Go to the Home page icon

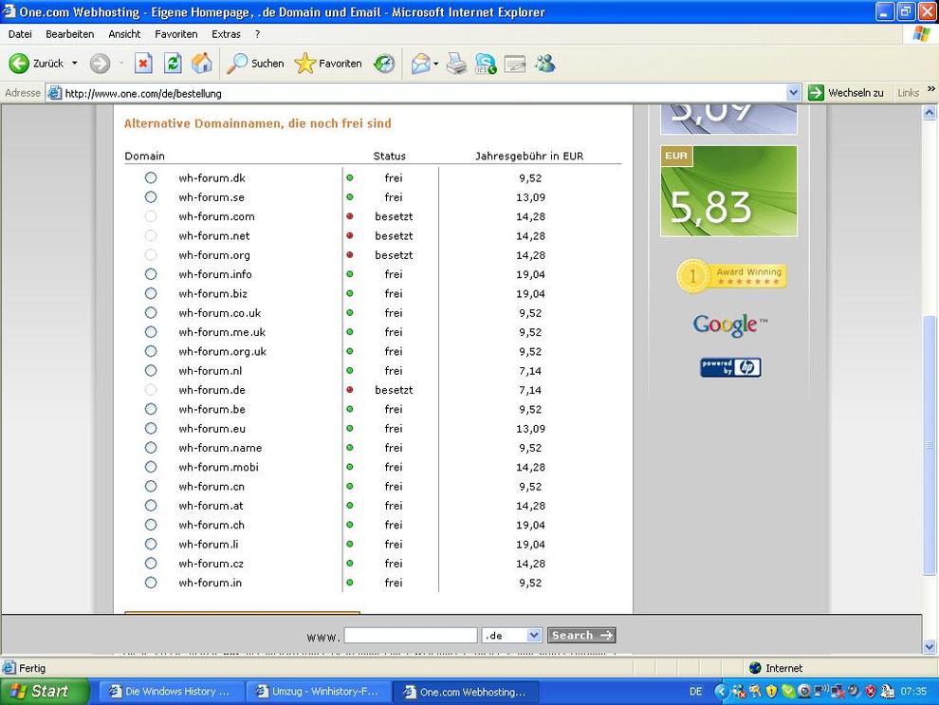(x=202, y=64)
